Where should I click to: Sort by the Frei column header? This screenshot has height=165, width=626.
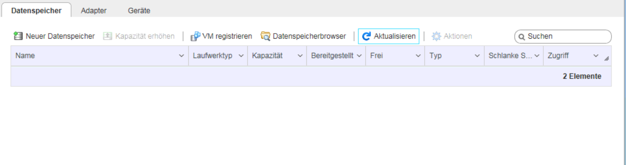[376, 56]
